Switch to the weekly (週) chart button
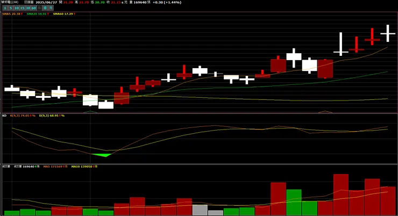398x216 pixels. [45, 8]
